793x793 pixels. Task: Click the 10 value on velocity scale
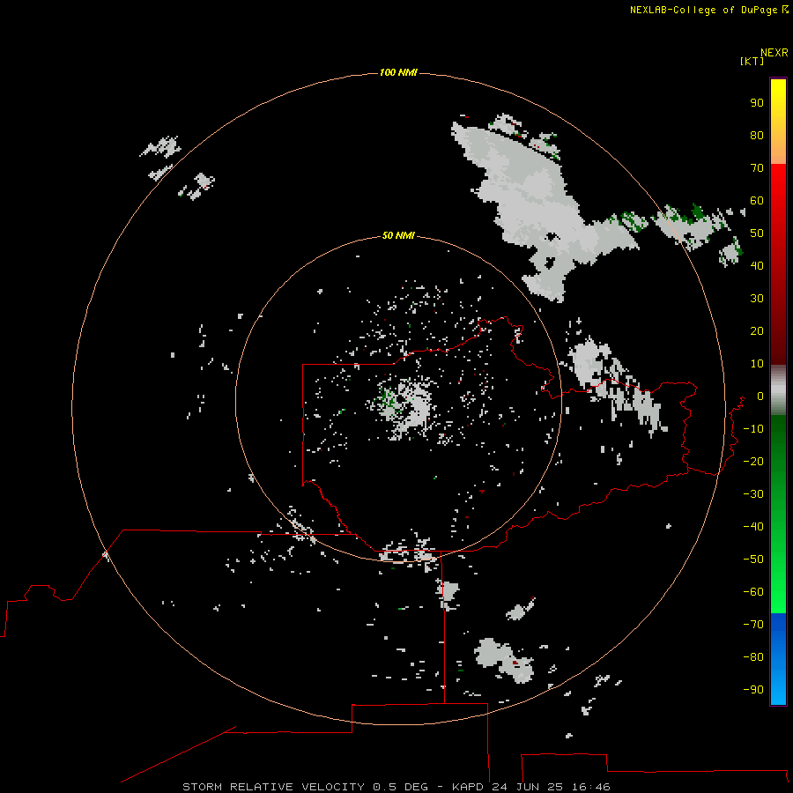click(757, 364)
